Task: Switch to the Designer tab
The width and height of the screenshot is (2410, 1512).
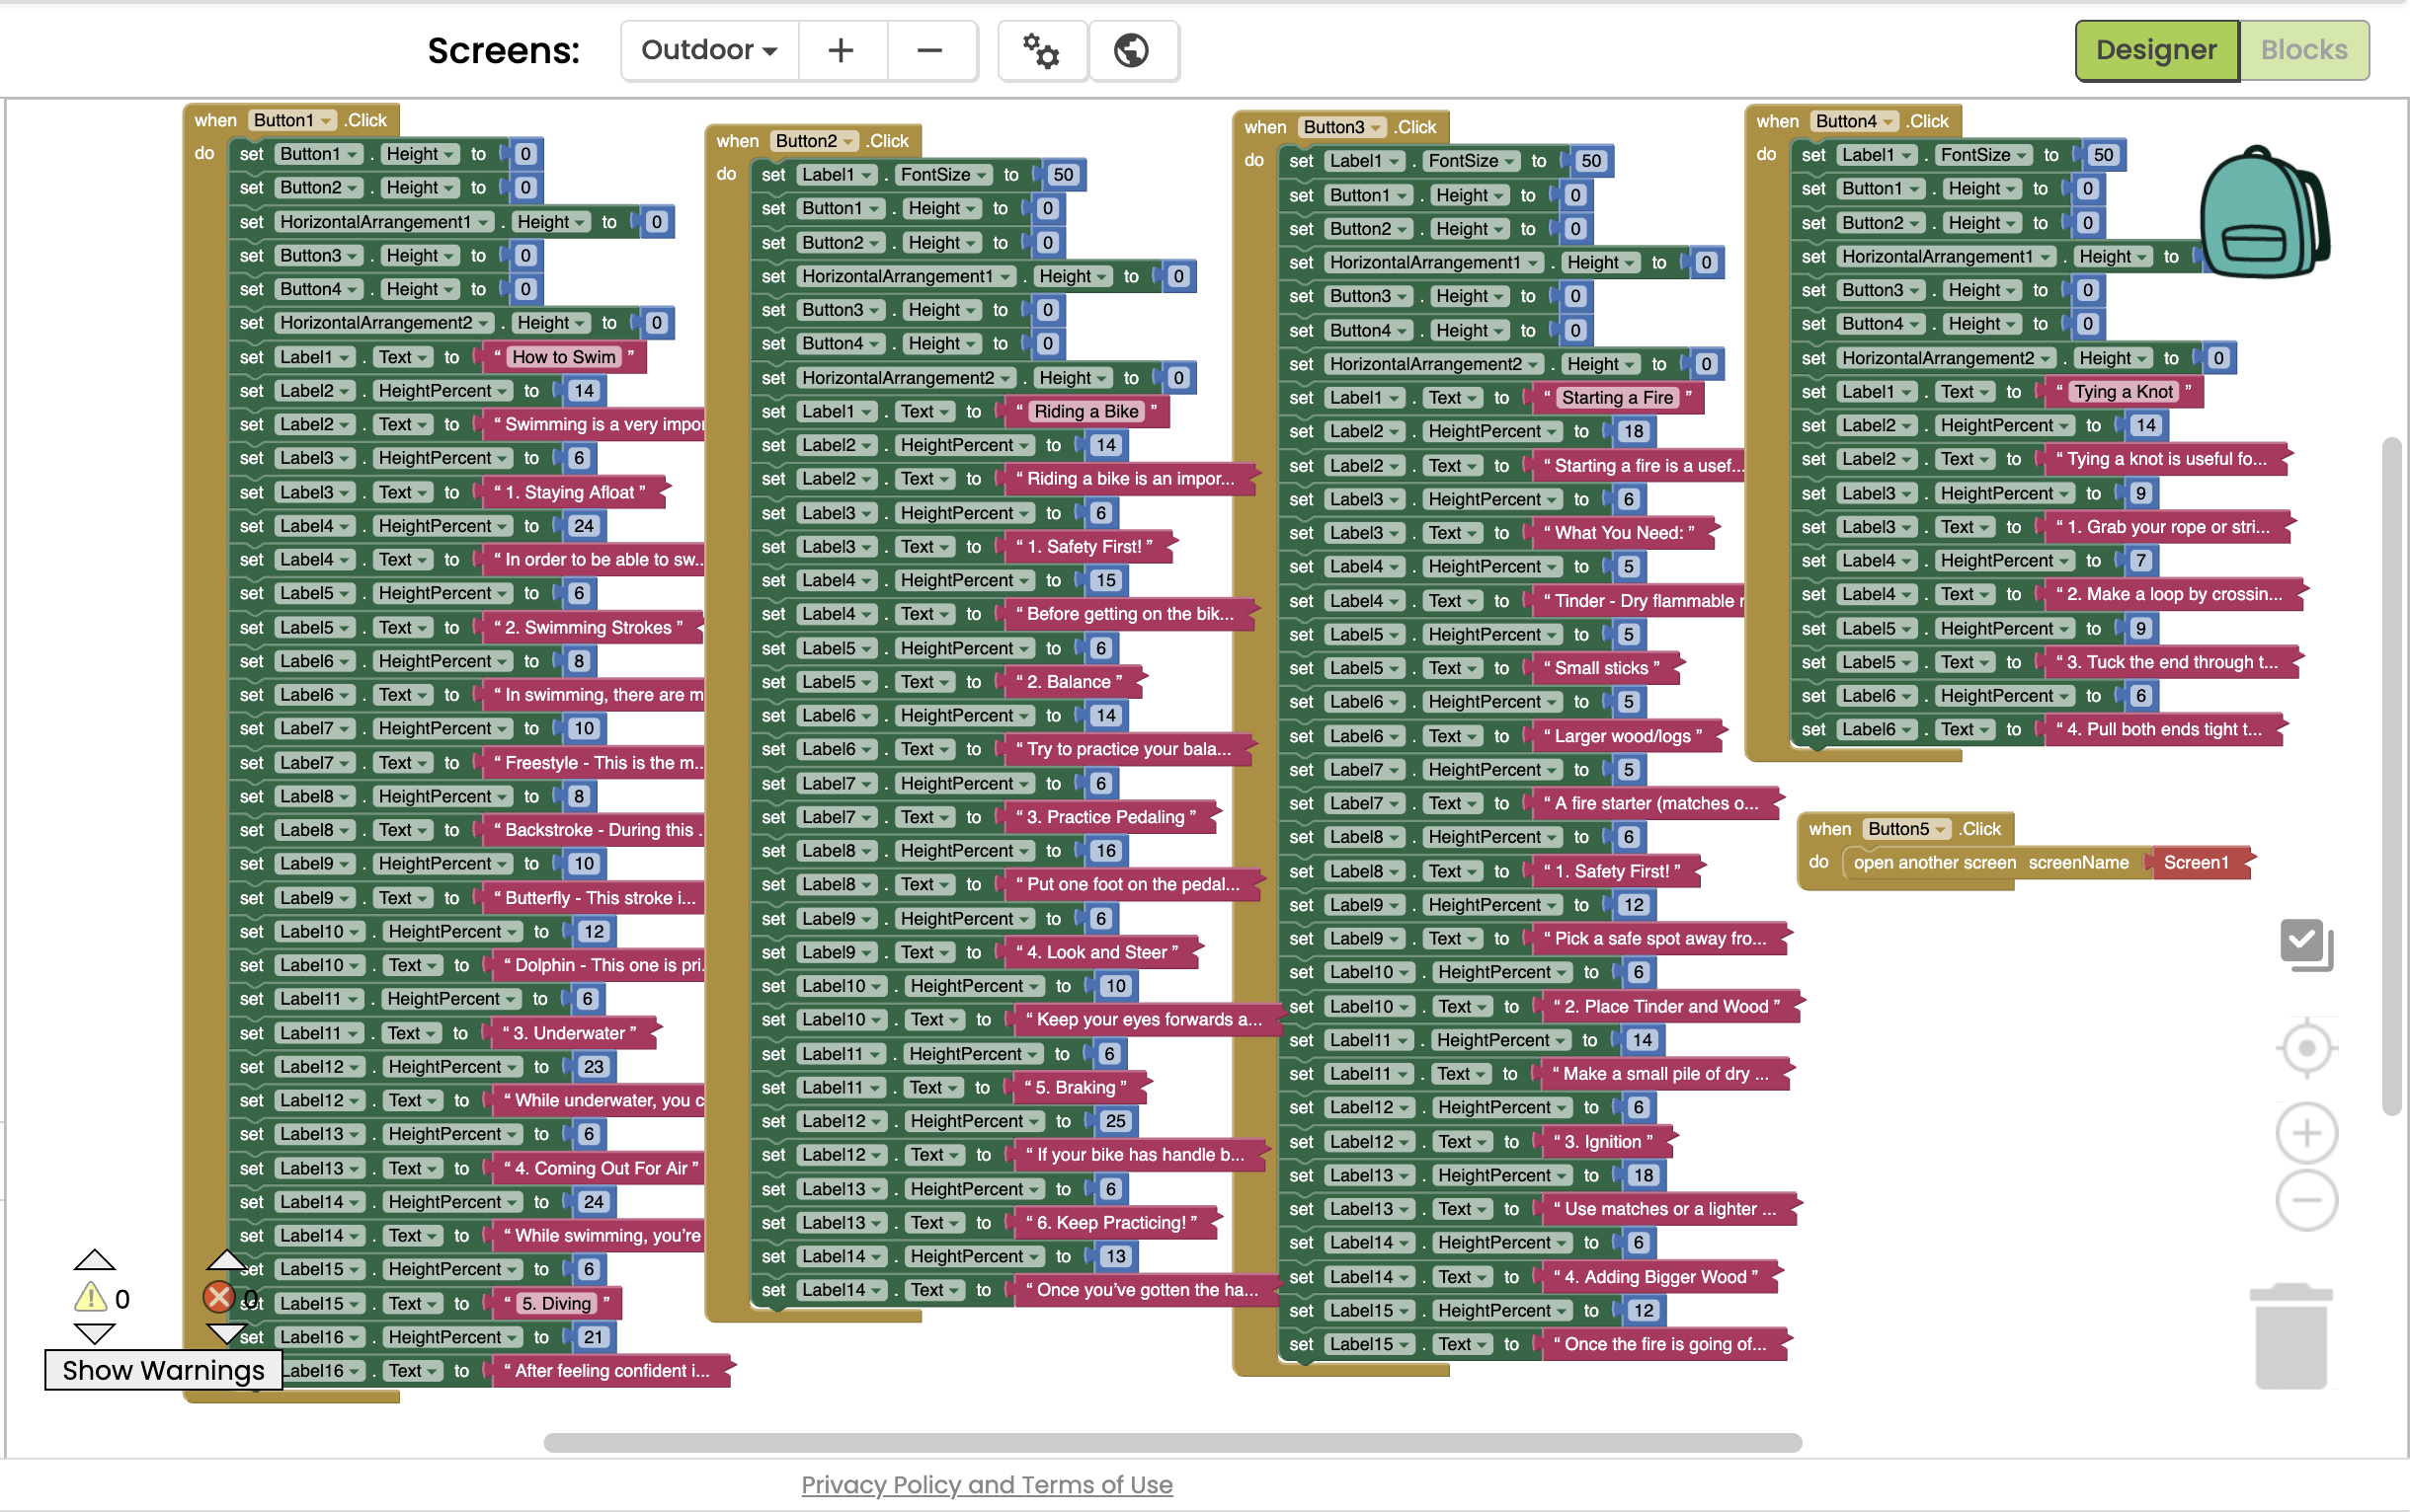Action: coord(2155,50)
